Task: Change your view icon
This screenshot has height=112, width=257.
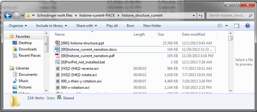Action: (220, 26)
